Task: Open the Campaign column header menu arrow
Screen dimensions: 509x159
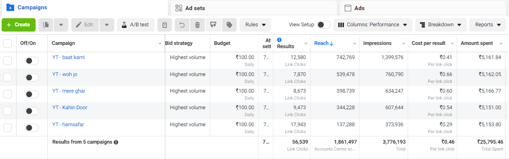Action: (160, 44)
